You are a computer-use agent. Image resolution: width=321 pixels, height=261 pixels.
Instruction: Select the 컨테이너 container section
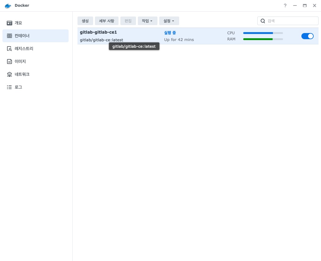36,36
